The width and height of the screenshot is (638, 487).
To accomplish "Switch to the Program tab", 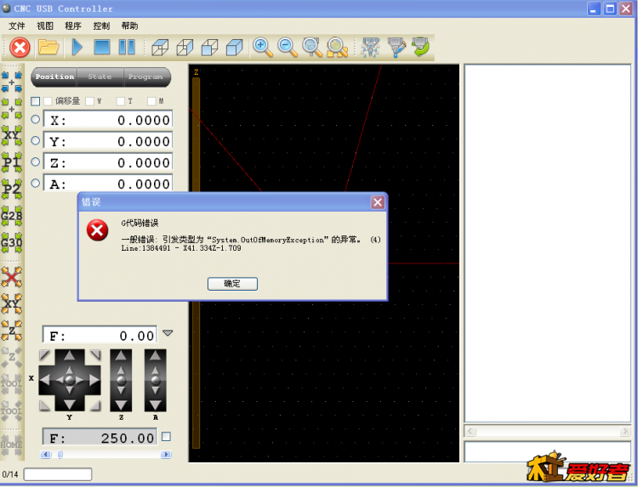I will click(x=145, y=76).
